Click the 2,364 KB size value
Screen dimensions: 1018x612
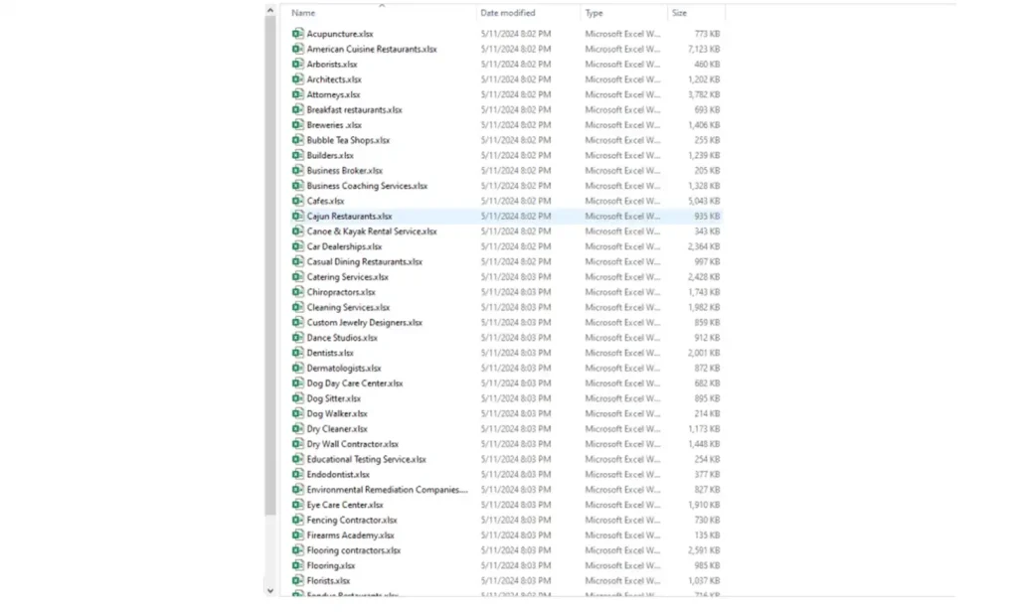(704, 246)
